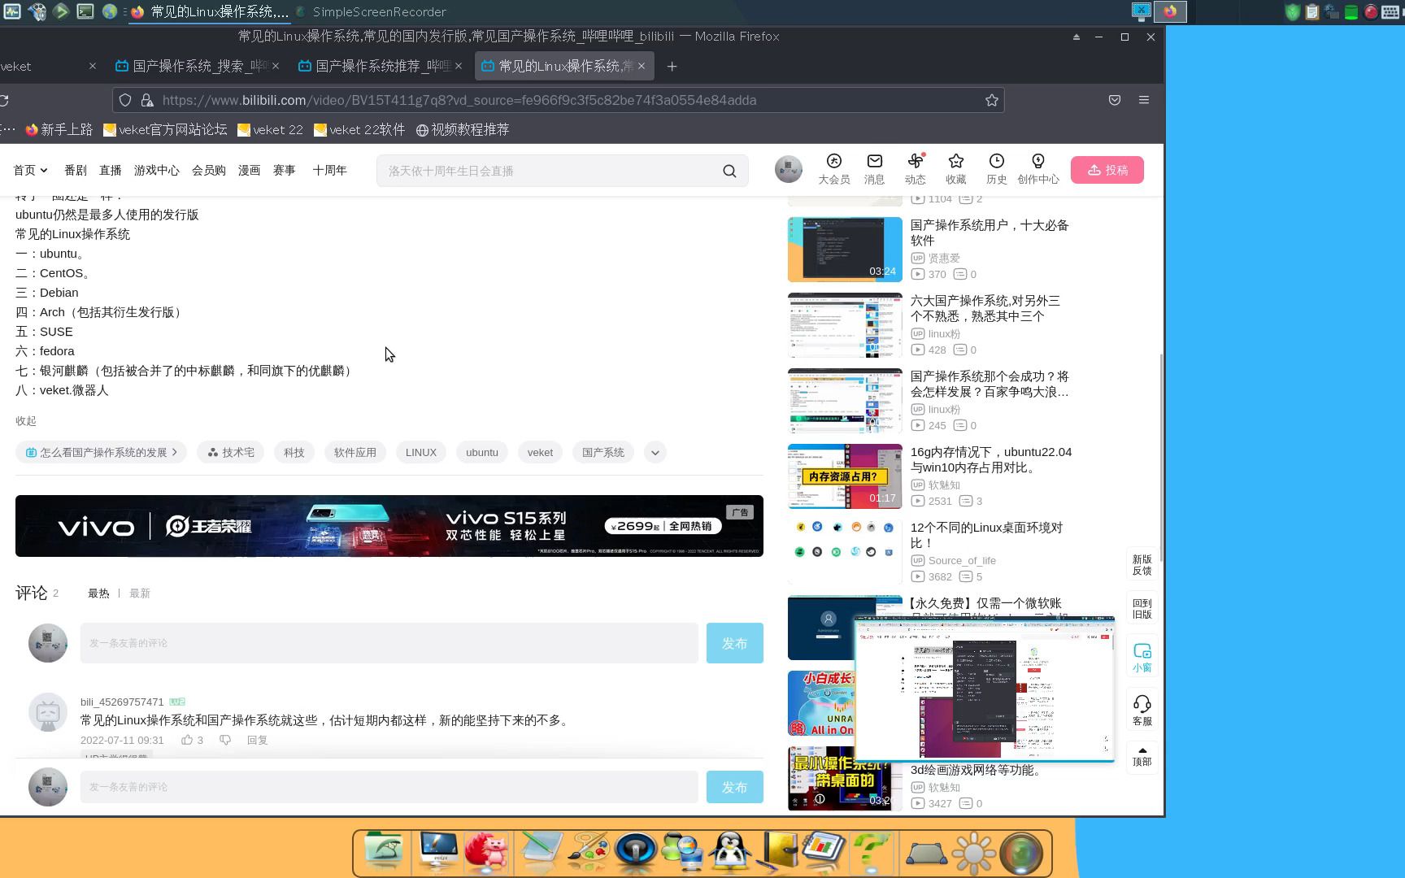This screenshot has width=1405, height=878.
Task: Open the 动态 feed icon
Action: 916,169
